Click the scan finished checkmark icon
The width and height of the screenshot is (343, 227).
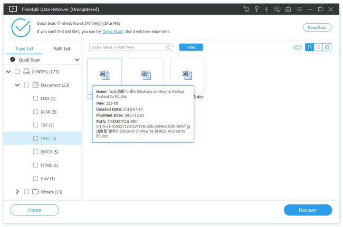coord(21,28)
